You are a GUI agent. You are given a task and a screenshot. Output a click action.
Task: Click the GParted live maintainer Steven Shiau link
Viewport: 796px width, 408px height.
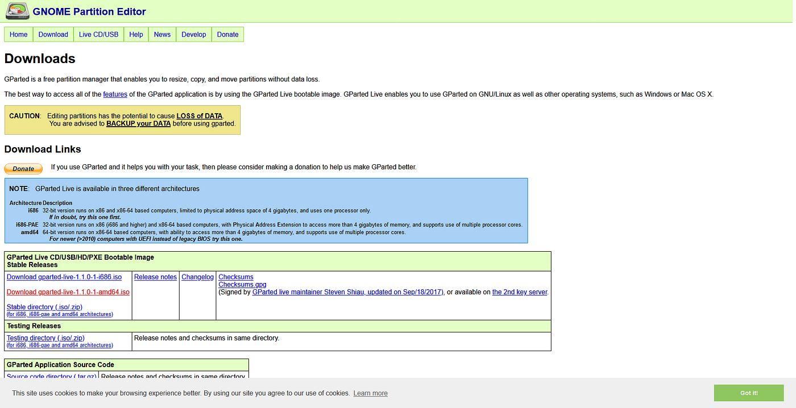[347, 292]
